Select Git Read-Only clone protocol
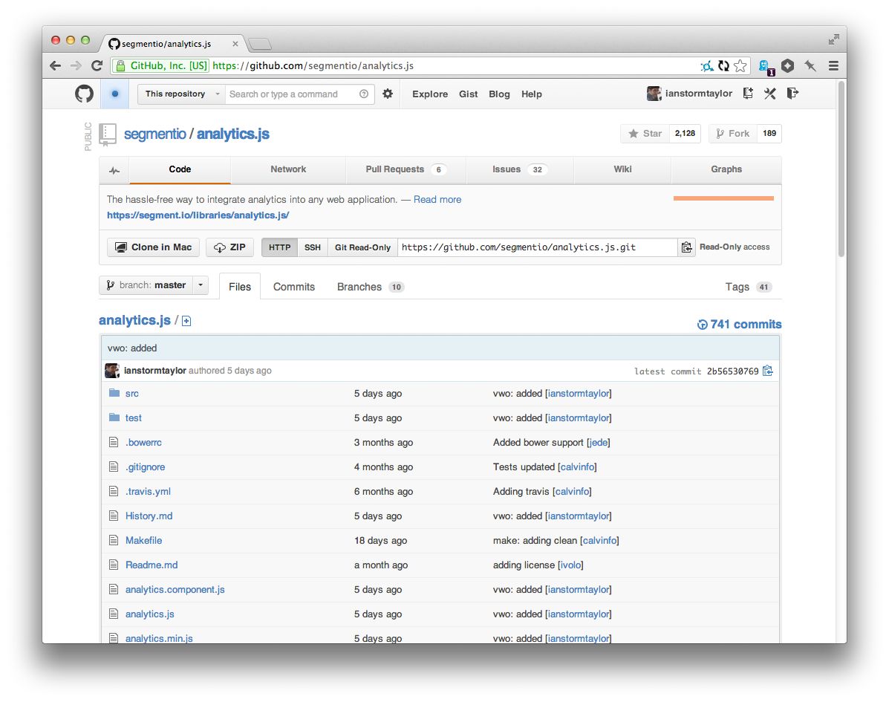The width and height of the screenshot is (889, 702). [x=363, y=247]
